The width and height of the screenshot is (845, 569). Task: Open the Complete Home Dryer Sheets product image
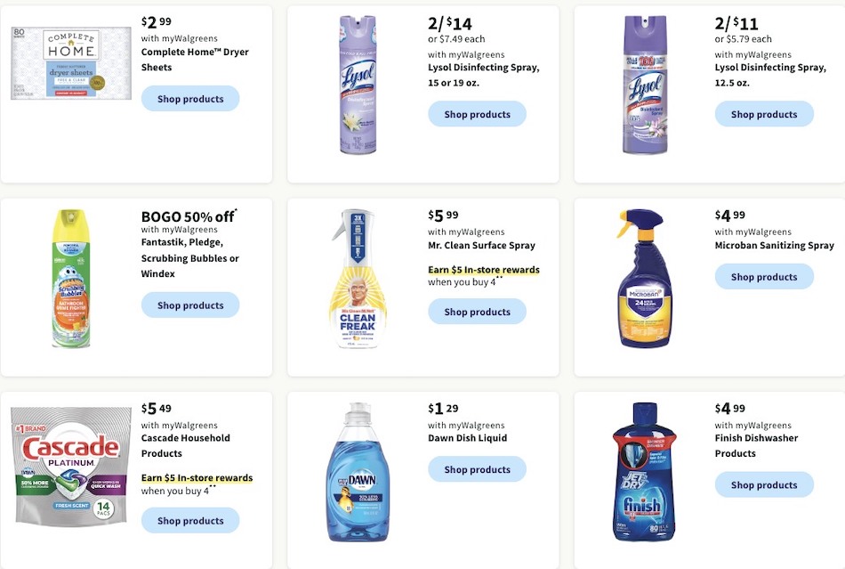pyautogui.click(x=70, y=62)
